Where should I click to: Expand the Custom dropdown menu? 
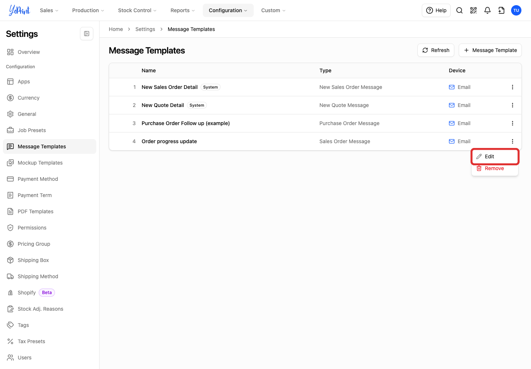pyautogui.click(x=273, y=10)
